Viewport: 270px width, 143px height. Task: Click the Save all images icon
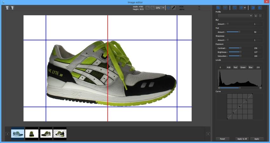(12, 8)
